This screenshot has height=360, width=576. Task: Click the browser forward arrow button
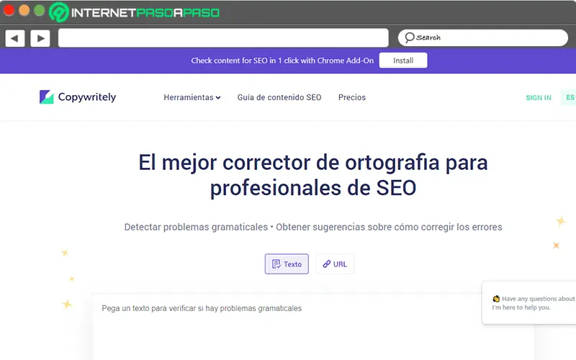click(40, 38)
